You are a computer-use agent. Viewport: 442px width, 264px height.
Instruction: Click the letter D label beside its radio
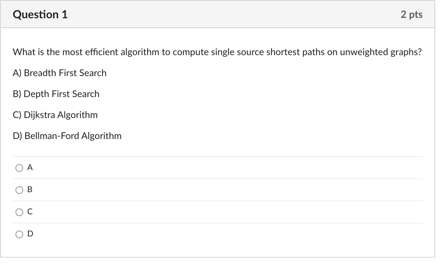pos(30,234)
